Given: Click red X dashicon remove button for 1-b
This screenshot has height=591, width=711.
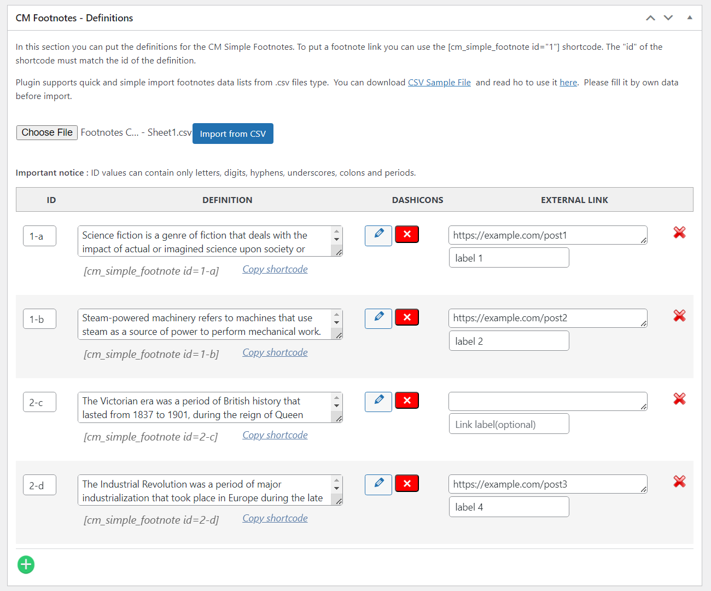Looking at the screenshot, I should pyautogui.click(x=407, y=317).
